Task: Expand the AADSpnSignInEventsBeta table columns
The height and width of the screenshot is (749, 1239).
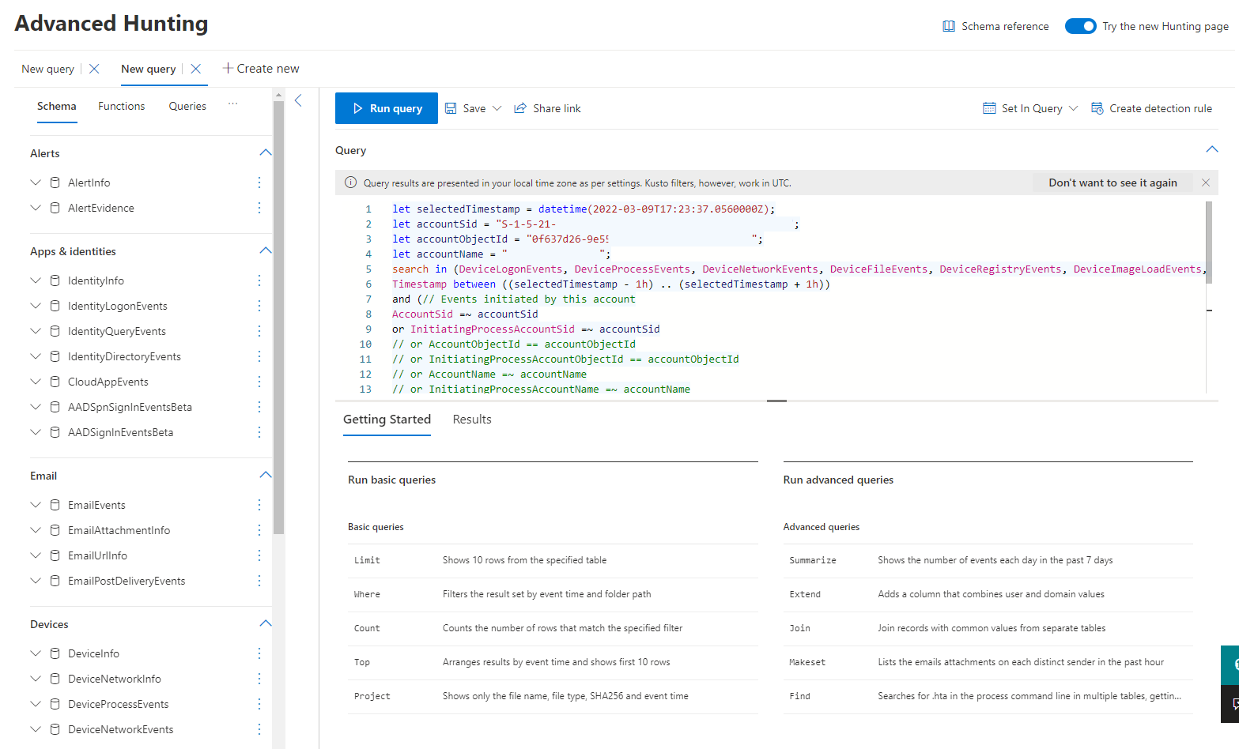Action: point(36,407)
